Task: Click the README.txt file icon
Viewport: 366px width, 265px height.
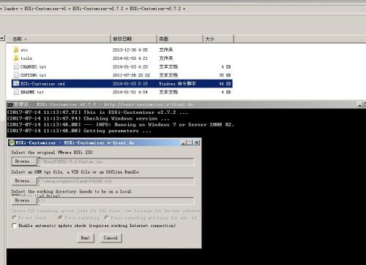Action: point(16,92)
